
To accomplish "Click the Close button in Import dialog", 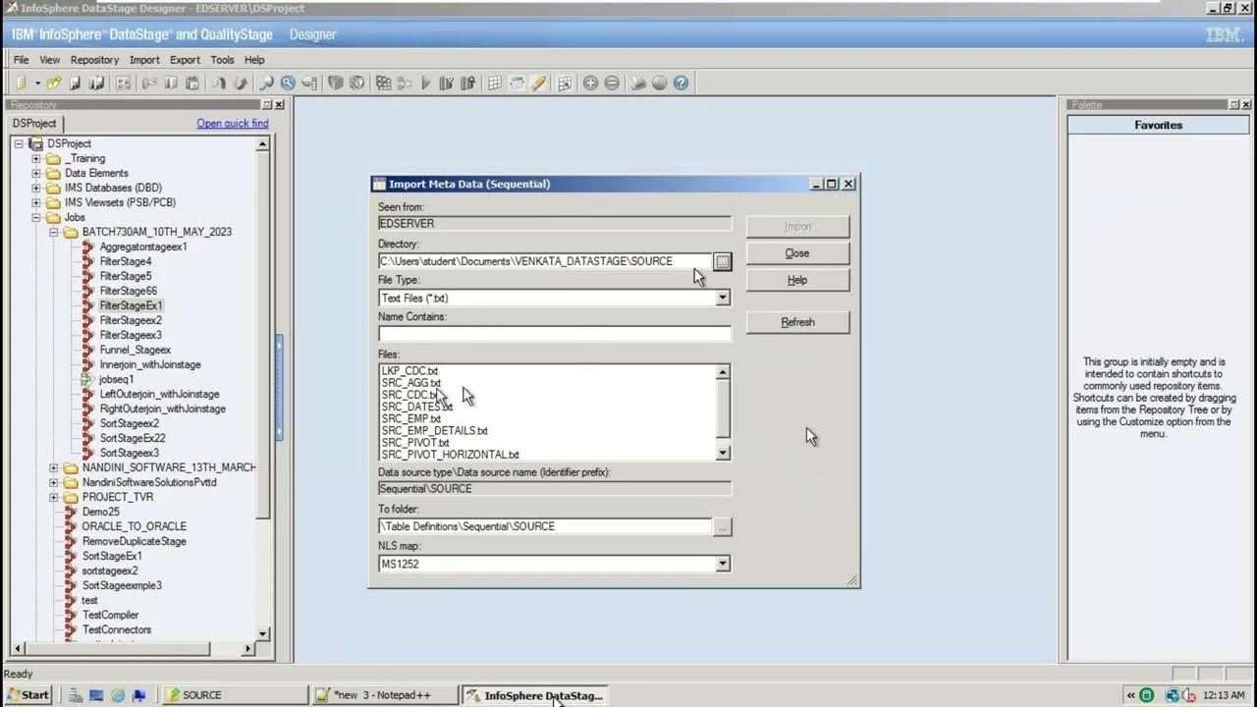I will (x=797, y=253).
